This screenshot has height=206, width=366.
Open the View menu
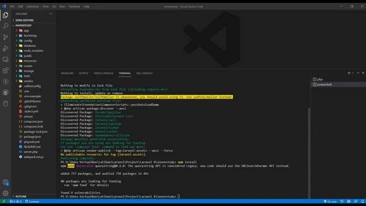point(46,6)
